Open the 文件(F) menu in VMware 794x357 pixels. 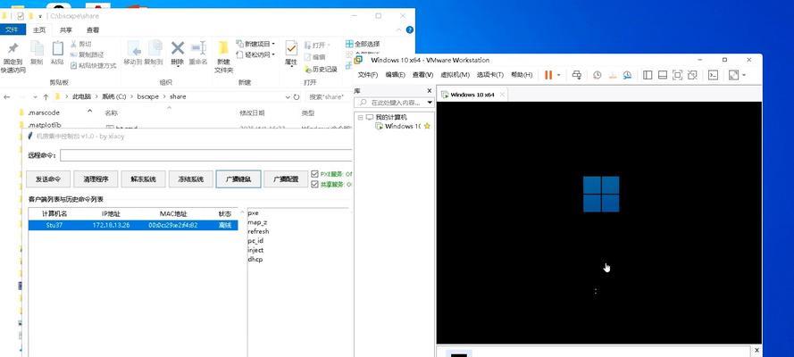point(368,75)
